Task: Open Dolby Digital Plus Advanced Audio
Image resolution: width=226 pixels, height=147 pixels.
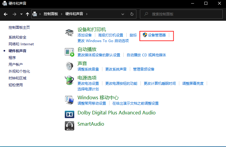Action: [117, 113]
